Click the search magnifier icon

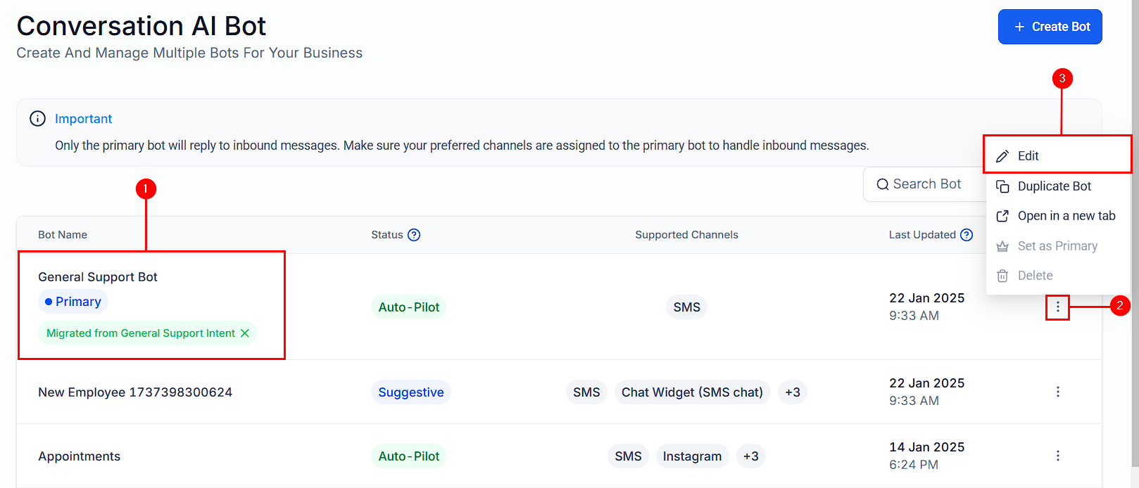[882, 184]
